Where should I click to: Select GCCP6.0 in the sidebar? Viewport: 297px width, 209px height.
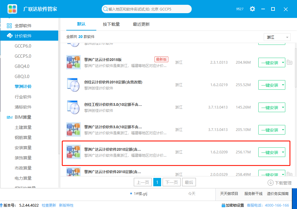pyautogui.click(x=23, y=46)
